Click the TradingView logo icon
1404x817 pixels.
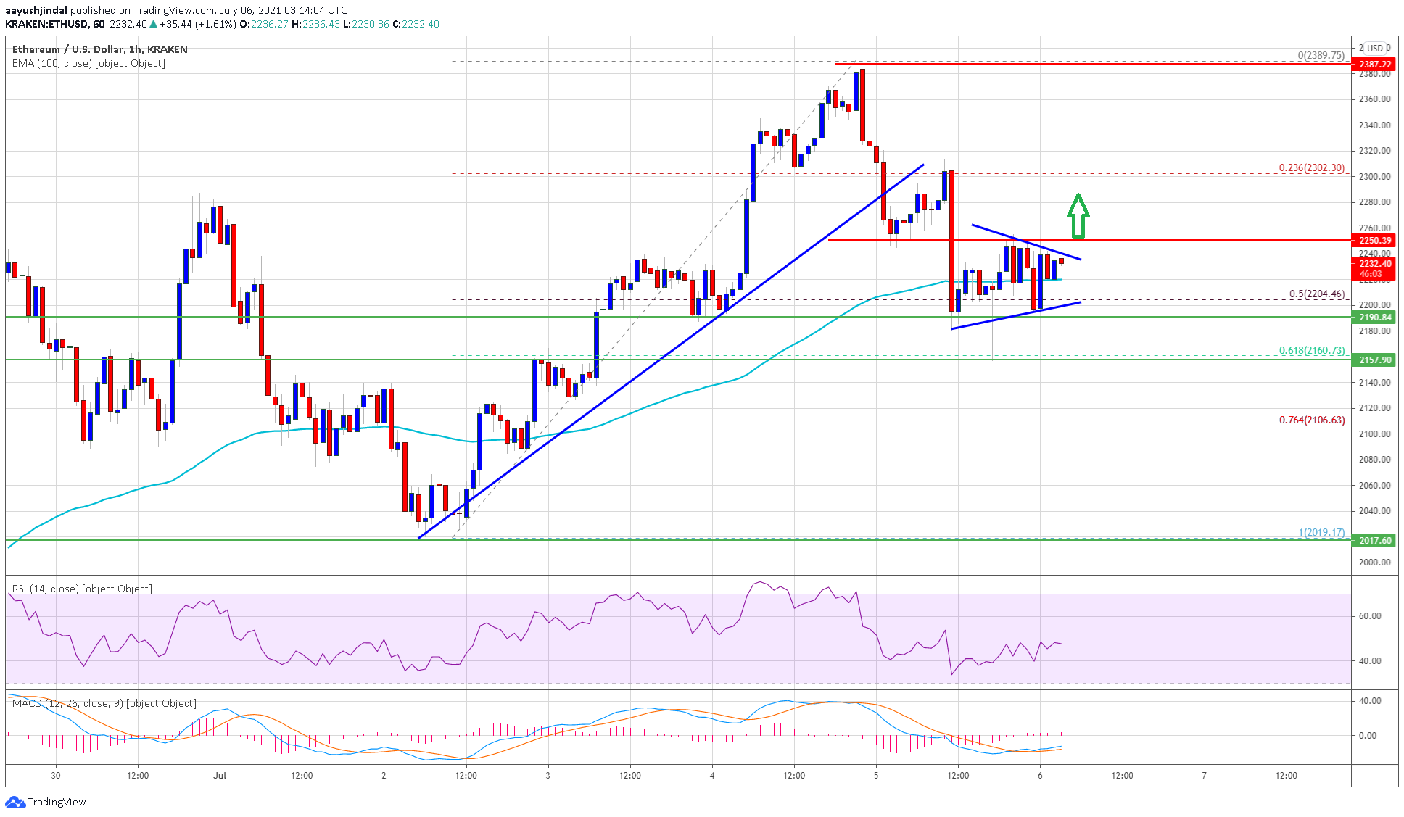tap(15, 802)
